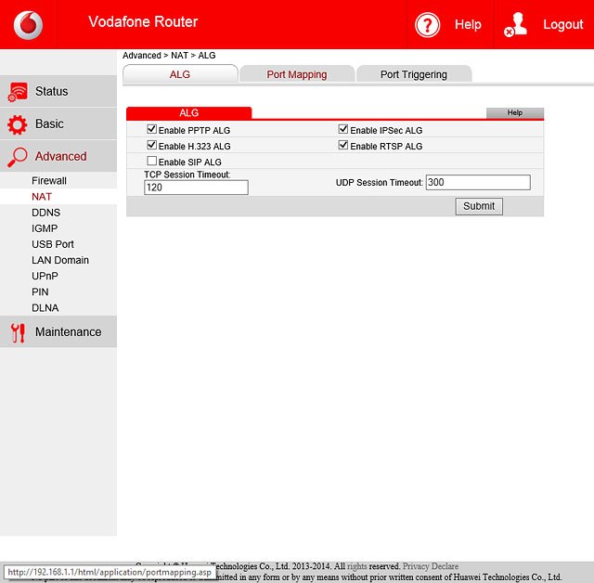Disable the PPTP ALG checkbox
Screen dimensions: 594x583
click(x=151, y=129)
